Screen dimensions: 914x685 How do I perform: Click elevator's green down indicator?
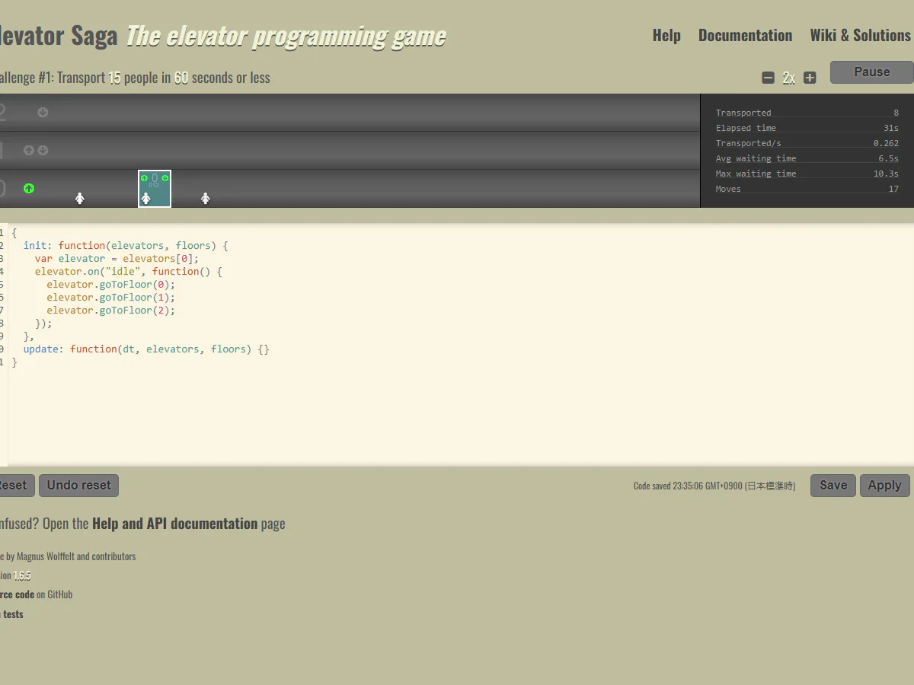click(165, 178)
